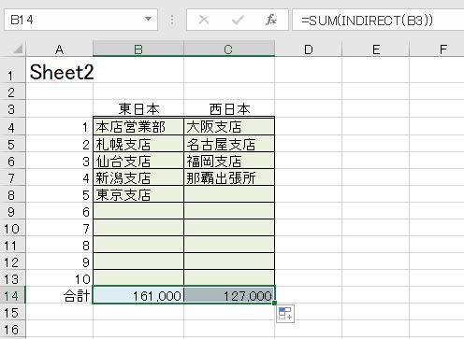Select row 15 header
Image resolution: width=464 pixels, height=339 pixels.
[x=12, y=312]
